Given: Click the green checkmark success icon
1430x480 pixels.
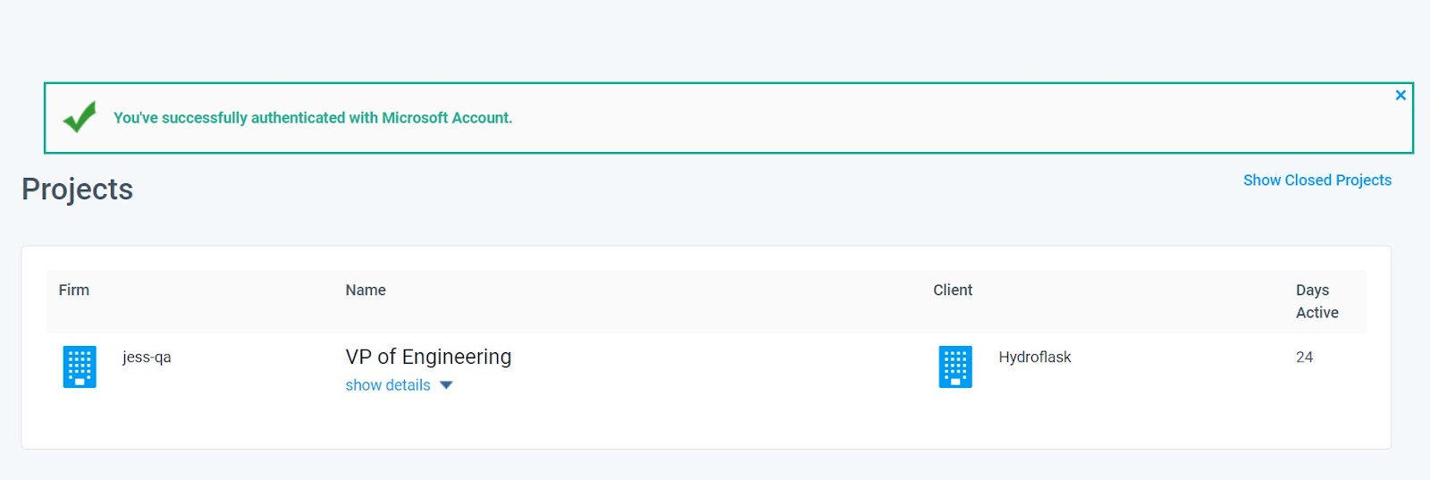Looking at the screenshot, I should pyautogui.click(x=80, y=117).
